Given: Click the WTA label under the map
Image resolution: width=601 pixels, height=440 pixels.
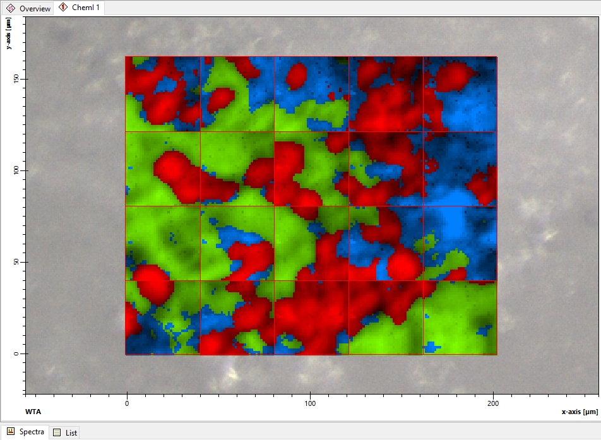Looking at the screenshot, I should (x=33, y=412).
